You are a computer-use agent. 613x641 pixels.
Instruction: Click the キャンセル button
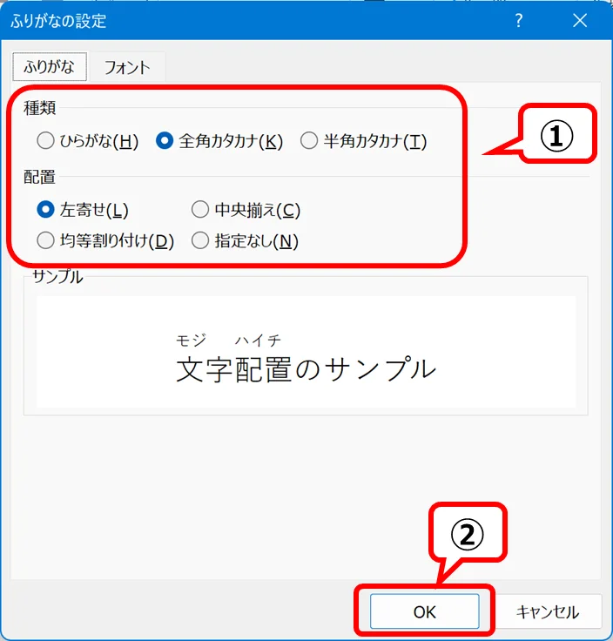(547, 611)
